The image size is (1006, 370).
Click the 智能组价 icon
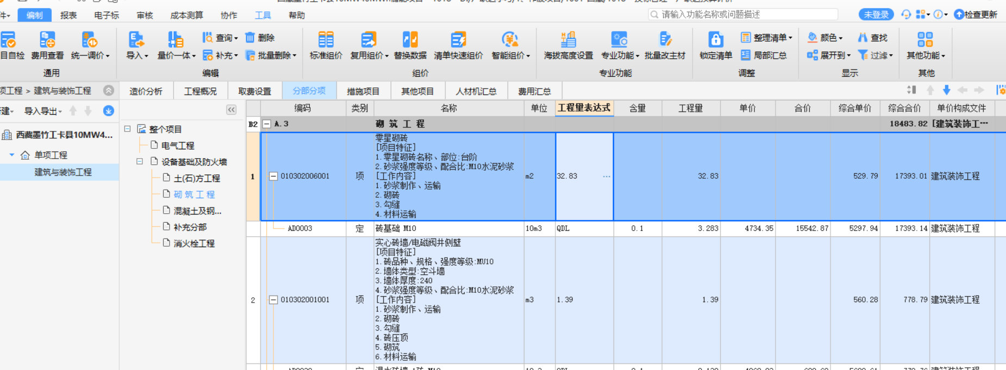coord(510,40)
